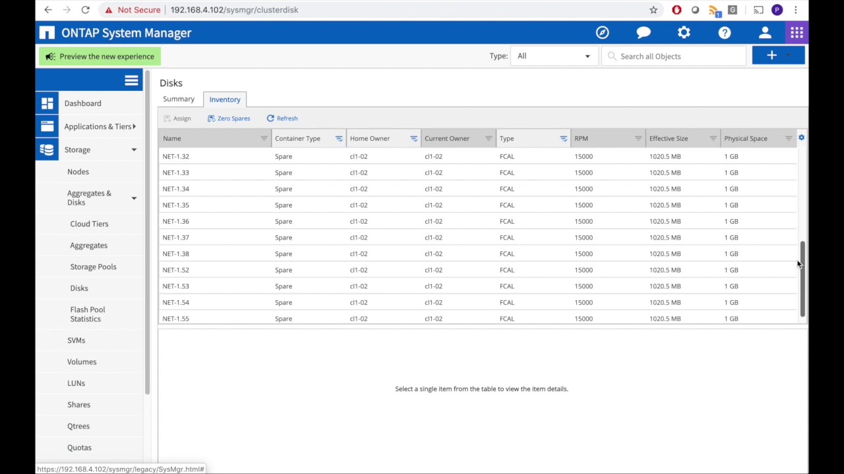Click the Storage database sidebar icon
Image resolution: width=844 pixels, height=474 pixels.
[47, 149]
